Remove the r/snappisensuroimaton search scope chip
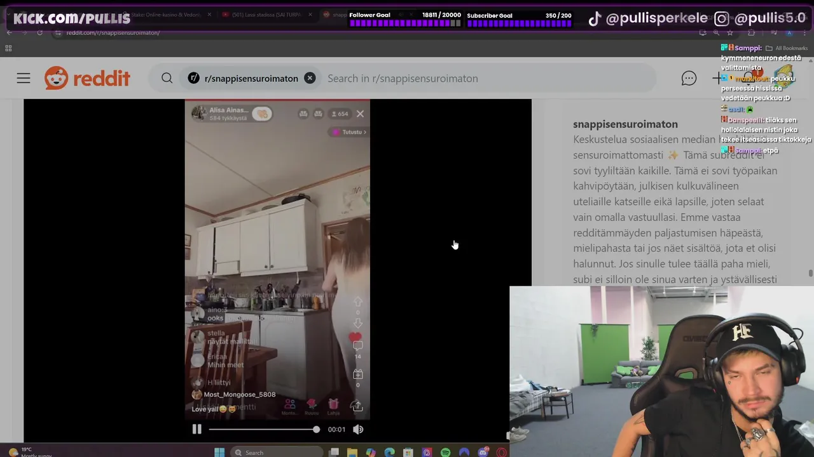Screen dimensions: 814x457 pyautogui.click(x=310, y=78)
